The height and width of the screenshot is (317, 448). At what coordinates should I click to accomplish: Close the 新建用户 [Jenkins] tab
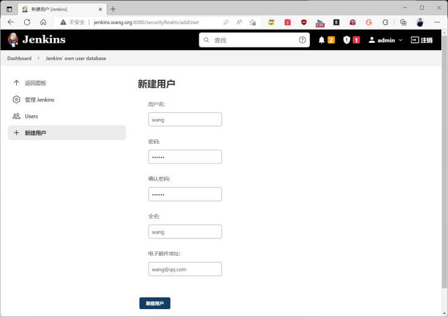tap(100, 9)
